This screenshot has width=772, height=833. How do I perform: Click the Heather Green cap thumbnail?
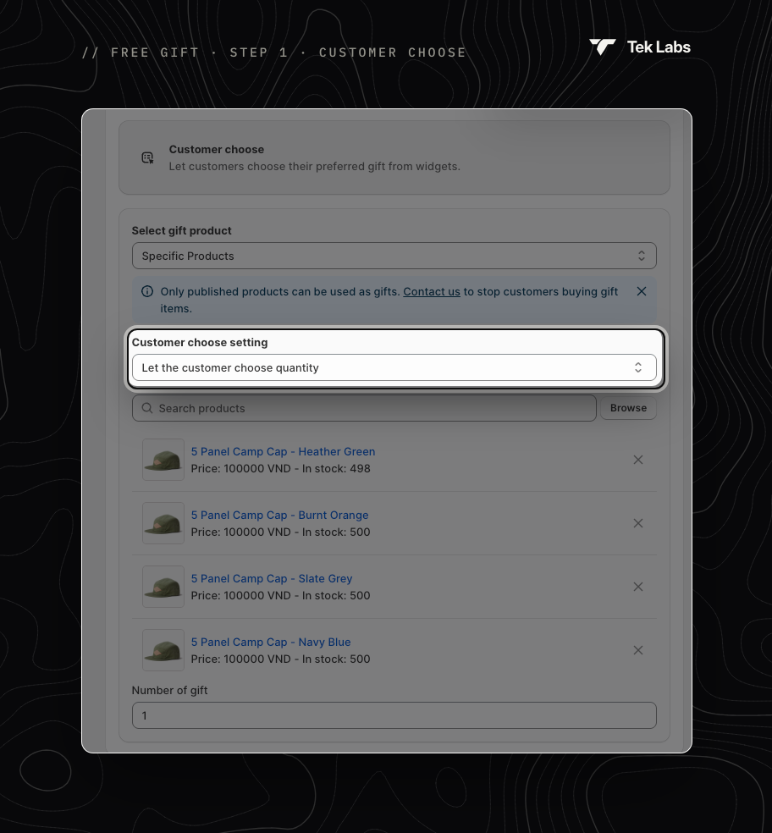[163, 460]
